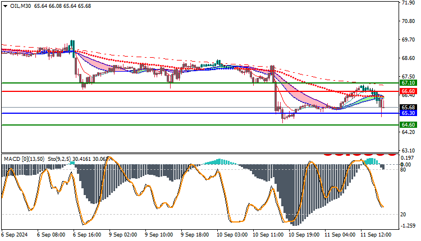Click the 10 Sep 11:00 time label
This screenshot has height=241, width=421.
[x=268, y=235]
